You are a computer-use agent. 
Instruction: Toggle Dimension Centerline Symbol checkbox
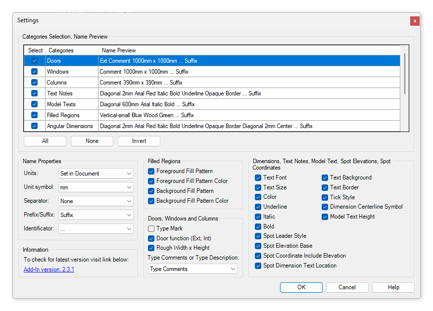[325, 207]
